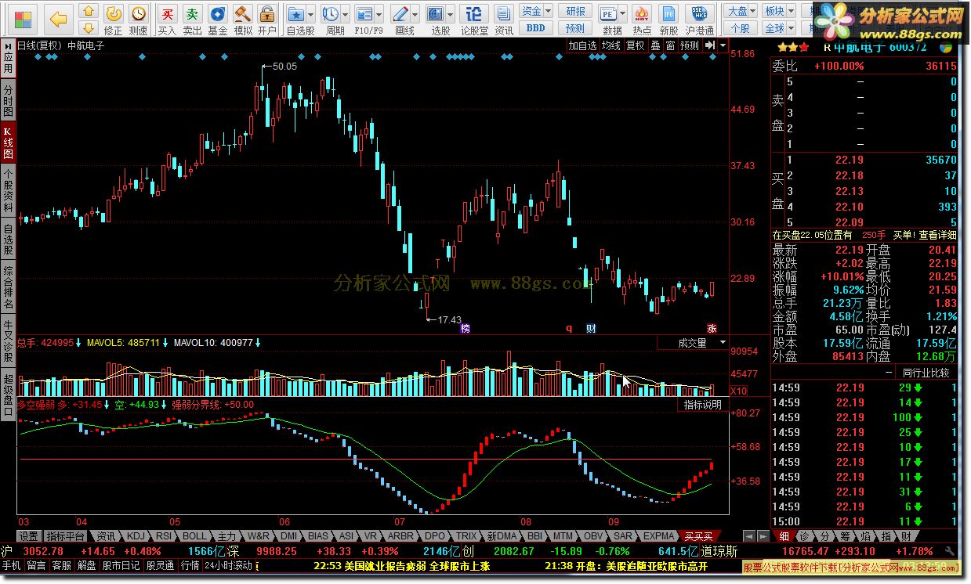This screenshot has width=971, height=584.
Task: Select the KDJ indicator tab
Action: (x=136, y=536)
